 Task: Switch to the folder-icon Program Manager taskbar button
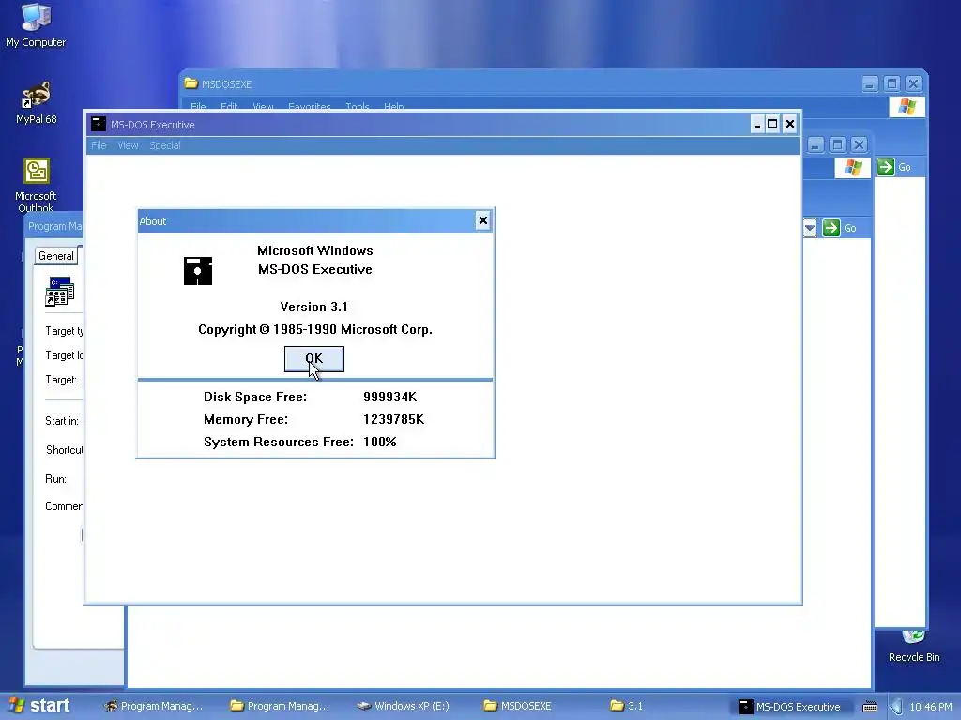click(x=280, y=706)
